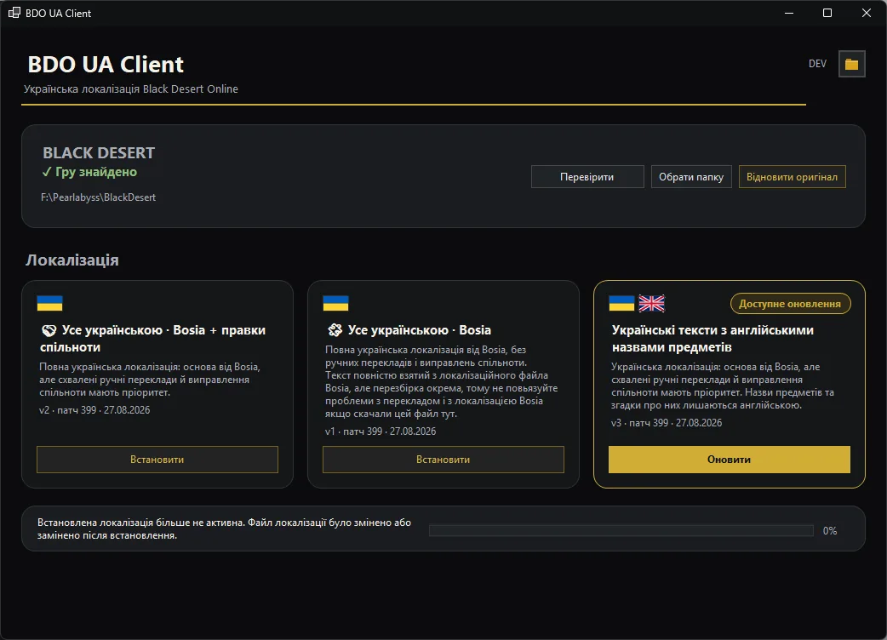Click the UK flag on English item names card
This screenshot has width=887, height=640.
652,304
